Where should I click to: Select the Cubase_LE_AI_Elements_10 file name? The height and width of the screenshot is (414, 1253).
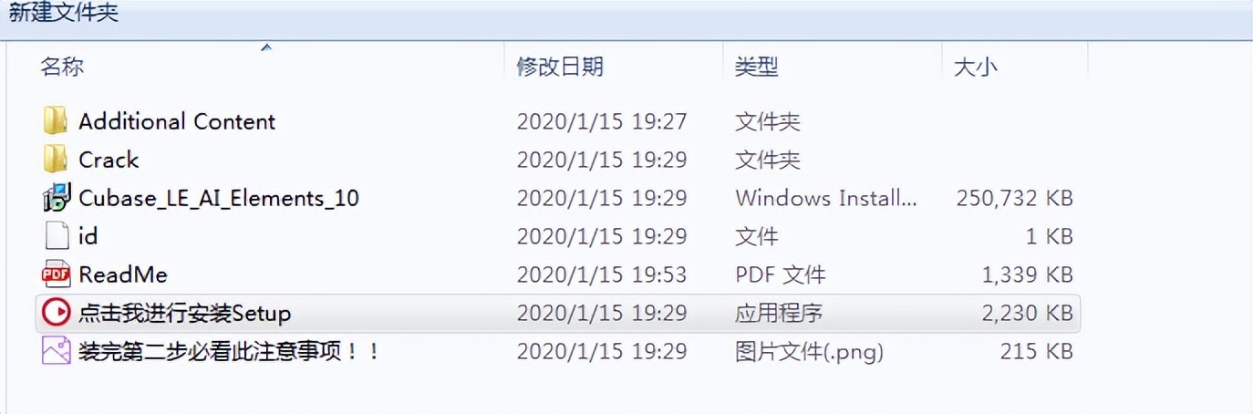coord(219,198)
